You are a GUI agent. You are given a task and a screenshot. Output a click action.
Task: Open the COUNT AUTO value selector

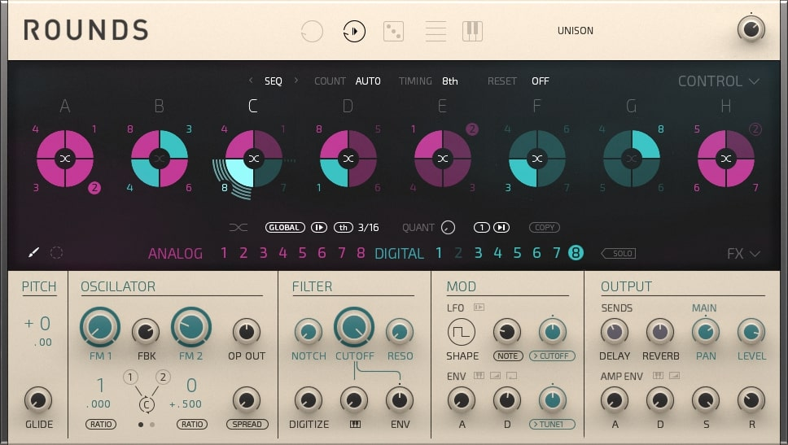pyautogui.click(x=368, y=81)
